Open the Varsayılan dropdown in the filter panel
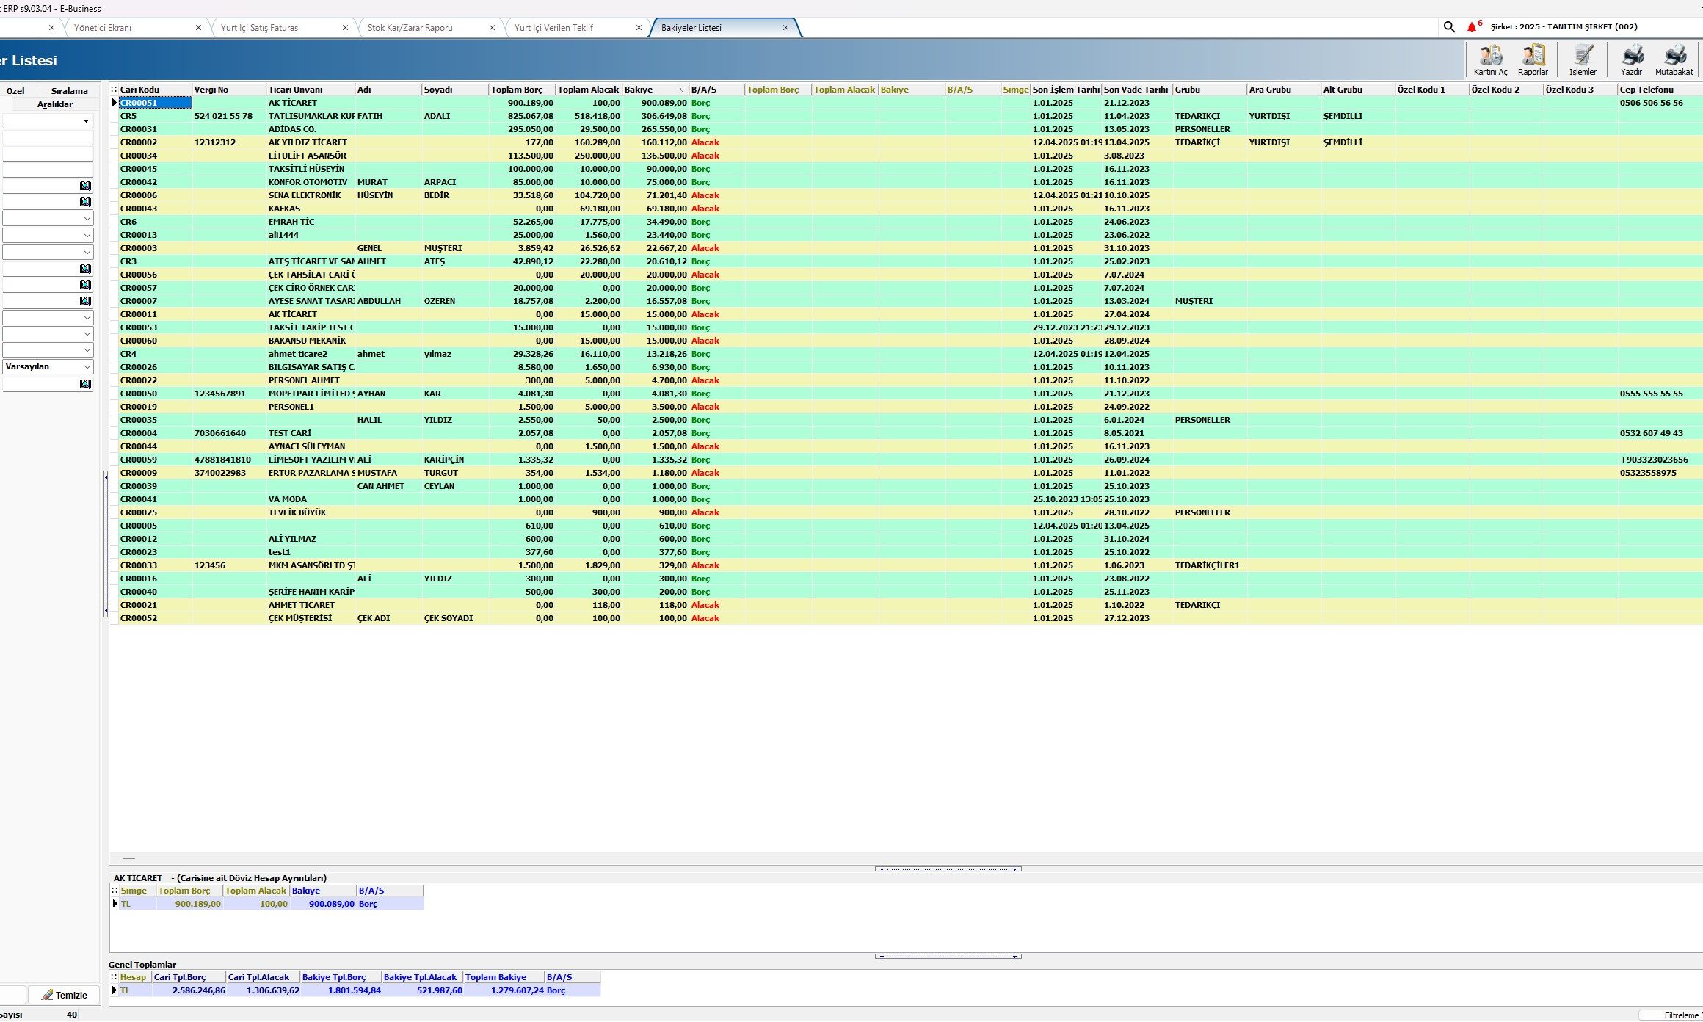 pyautogui.click(x=87, y=366)
